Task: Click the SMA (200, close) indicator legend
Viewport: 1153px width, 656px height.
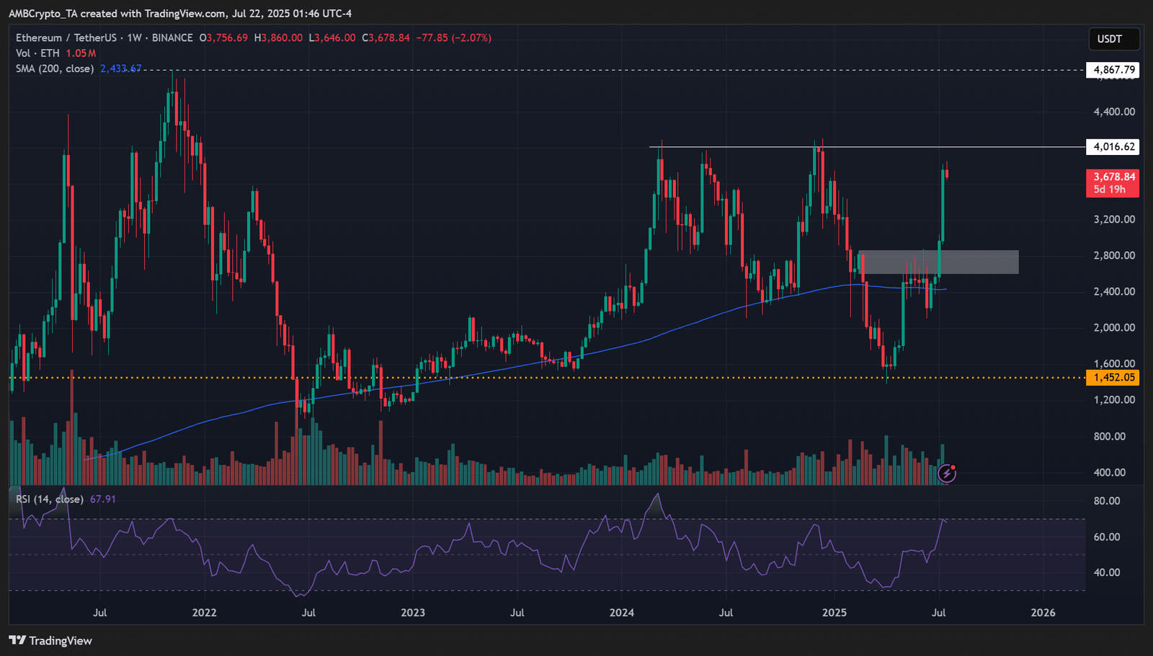Action: (x=55, y=68)
